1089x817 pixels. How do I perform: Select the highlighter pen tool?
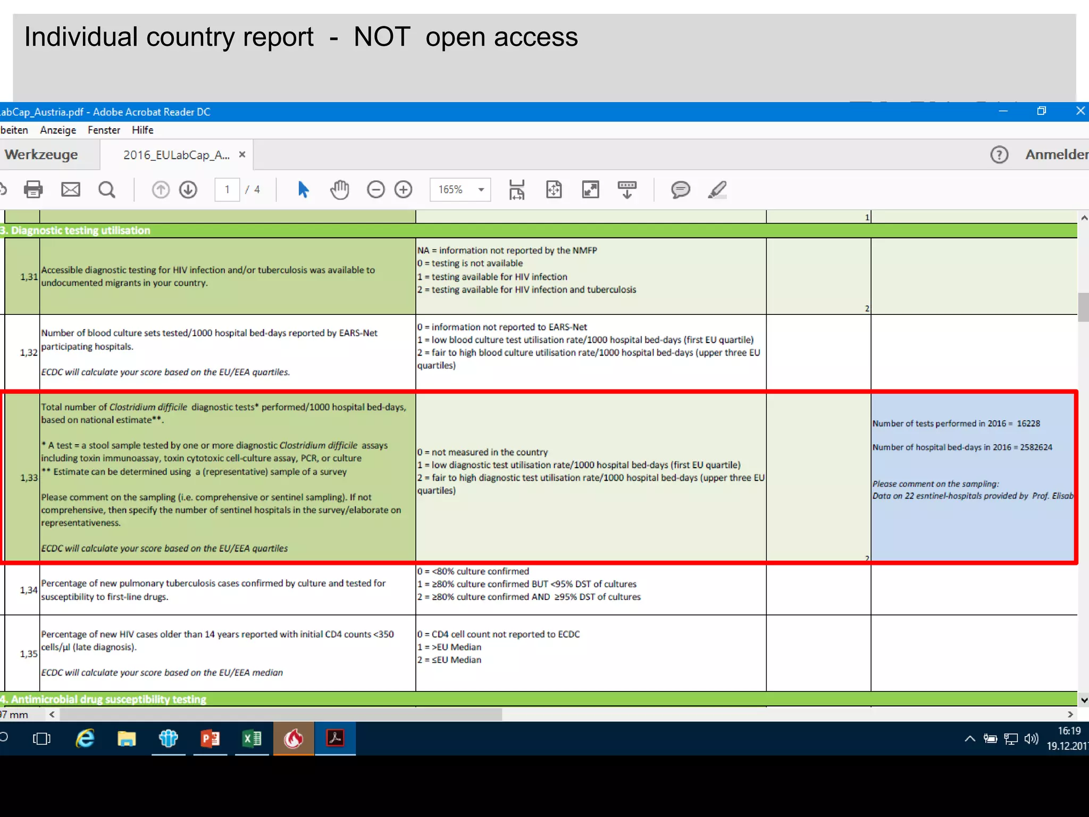pos(717,189)
